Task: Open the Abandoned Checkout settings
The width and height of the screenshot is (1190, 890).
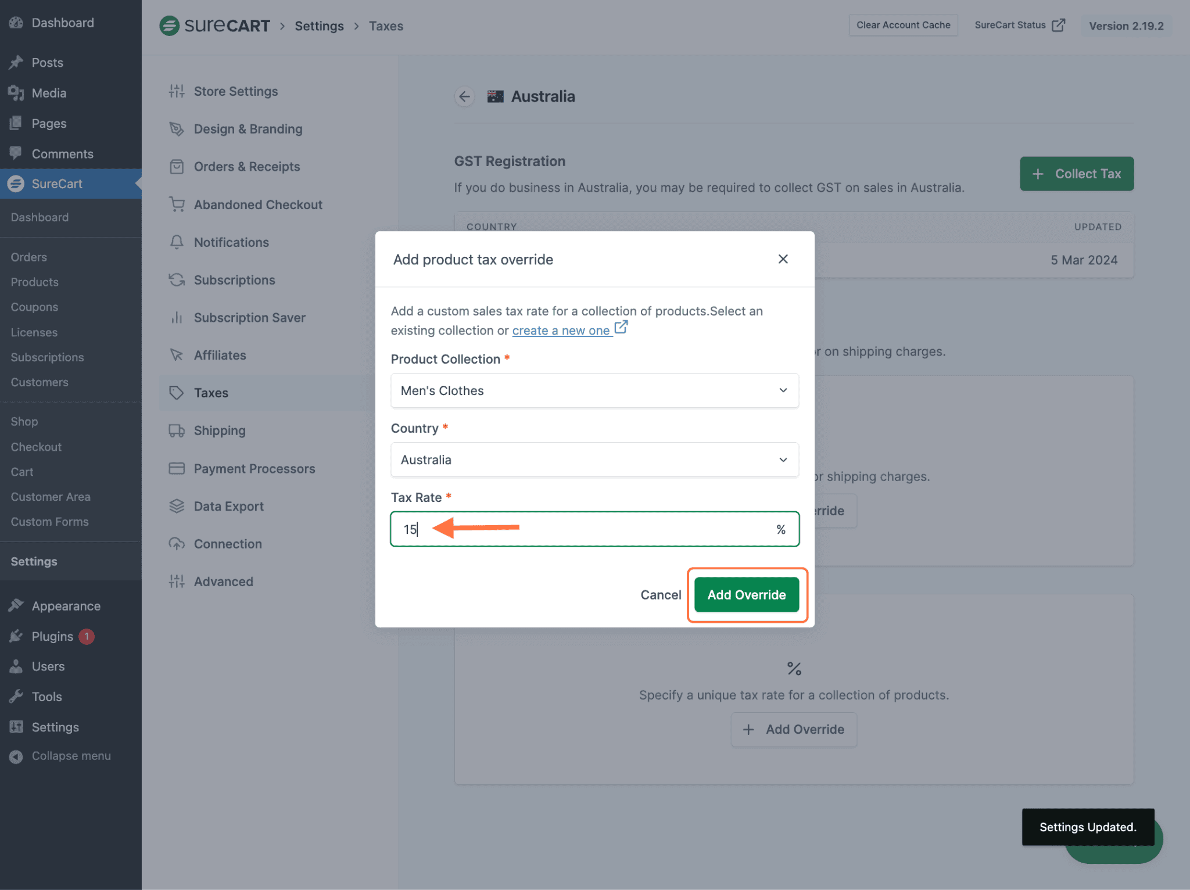Action: [x=258, y=204]
